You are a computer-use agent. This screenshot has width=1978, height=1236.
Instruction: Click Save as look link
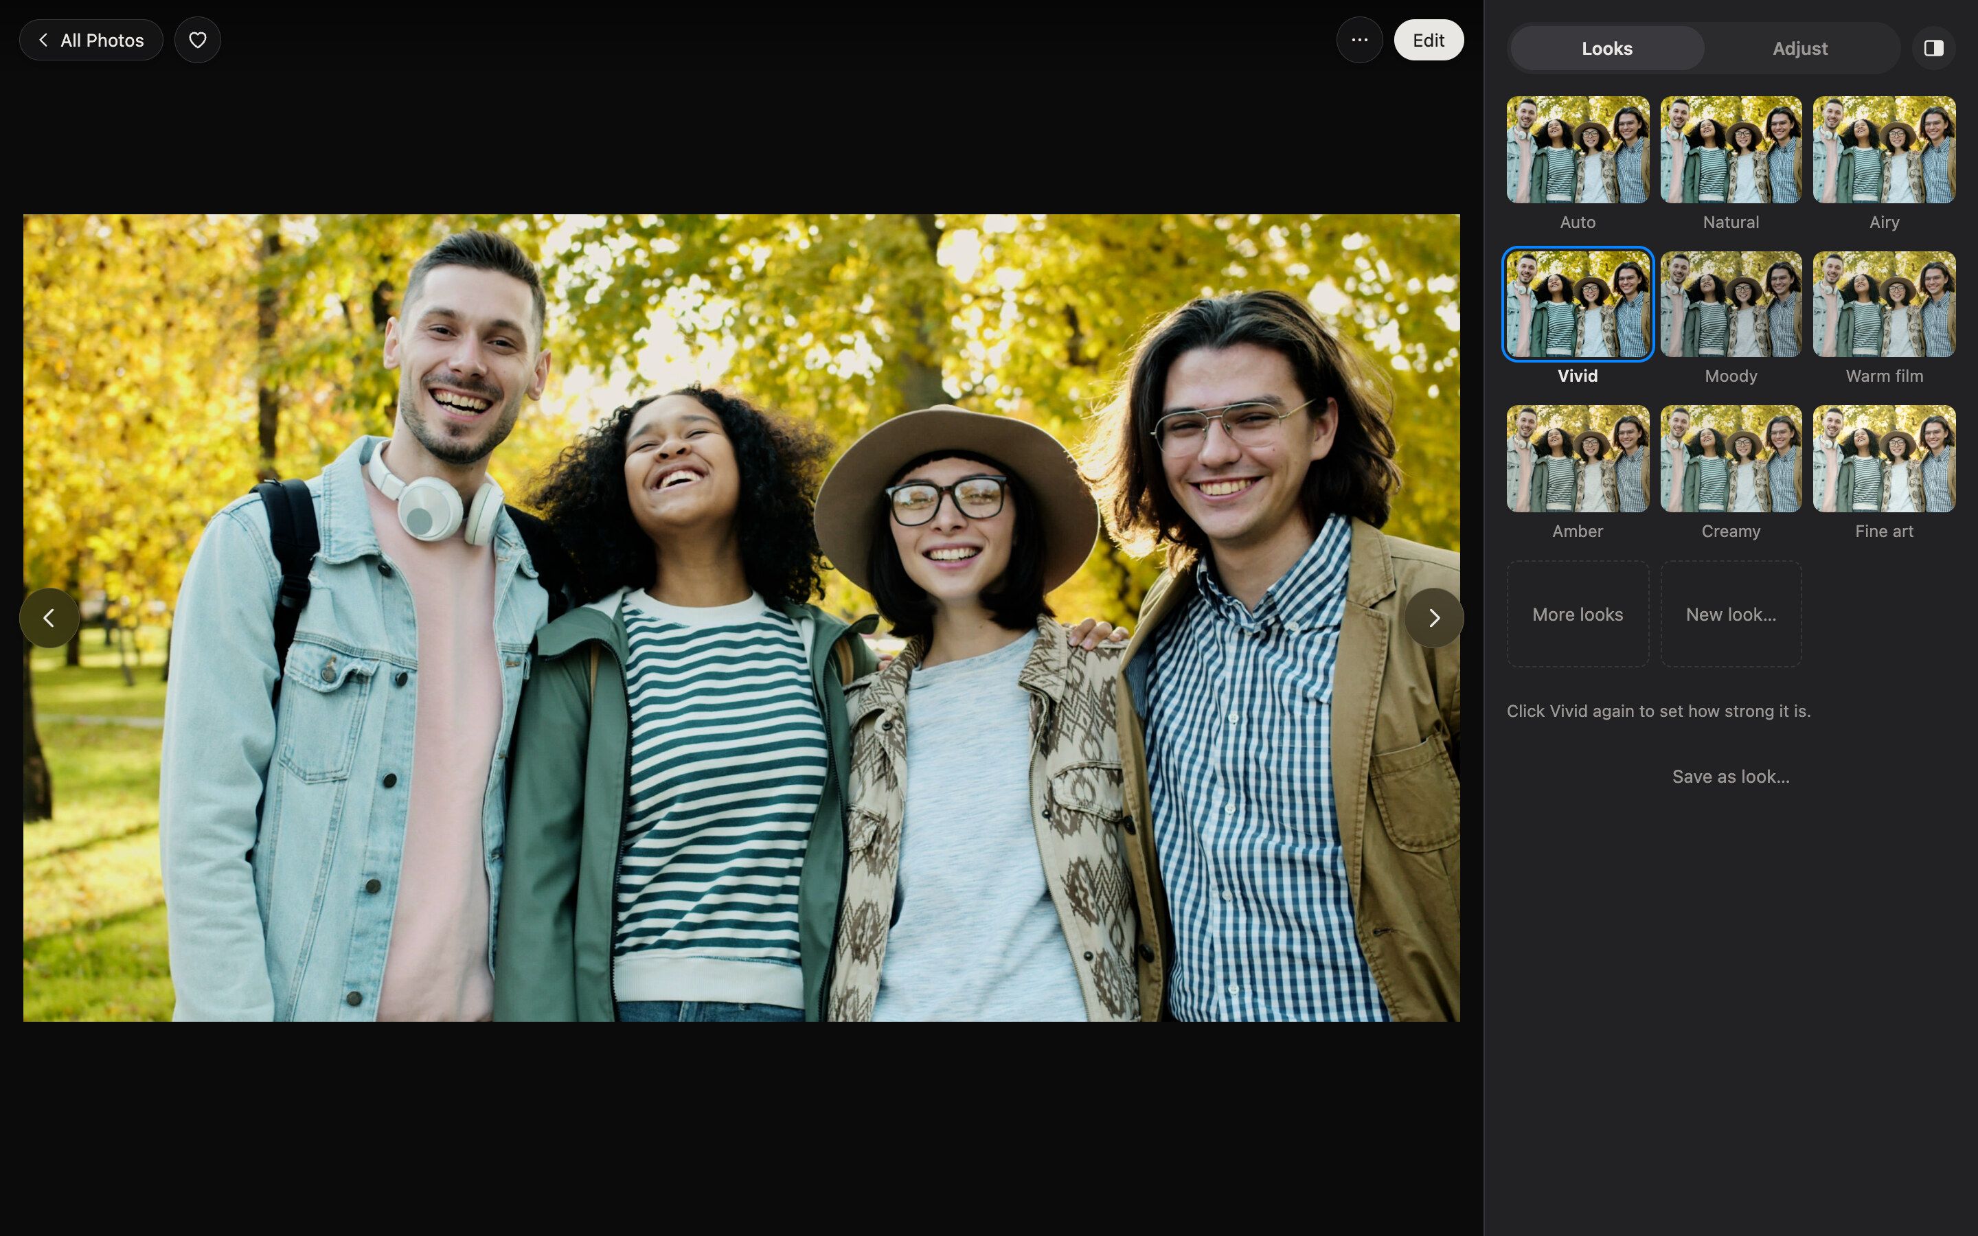[x=1730, y=777]
